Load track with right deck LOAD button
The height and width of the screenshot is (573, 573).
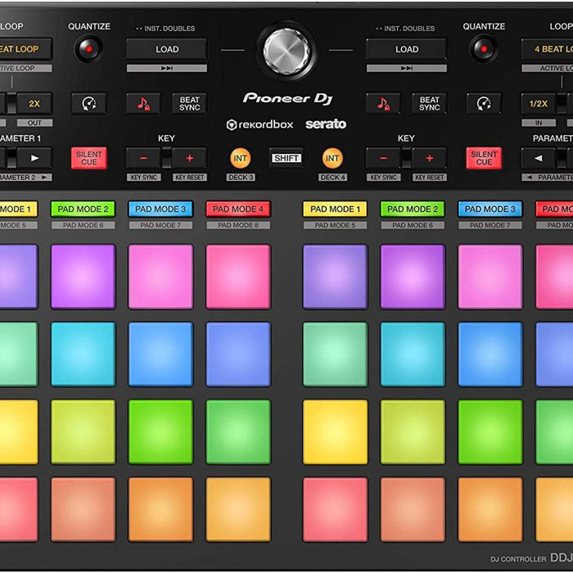[x=406, y=49]
